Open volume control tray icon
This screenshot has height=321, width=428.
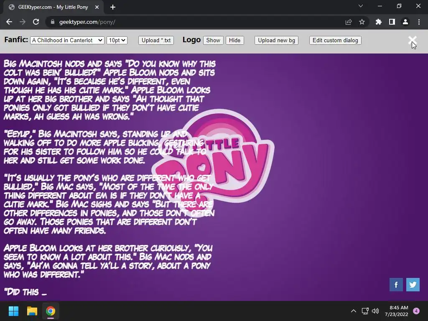375,311
